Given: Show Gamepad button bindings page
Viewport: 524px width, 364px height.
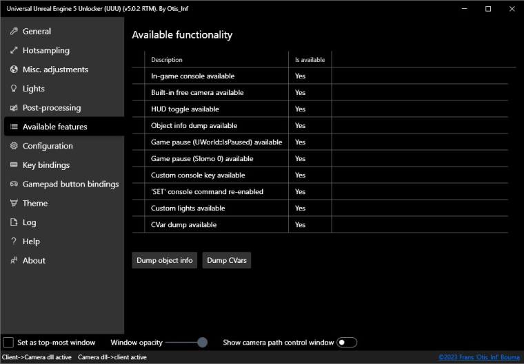Looking at the screenshot, I should click(64, 184).
